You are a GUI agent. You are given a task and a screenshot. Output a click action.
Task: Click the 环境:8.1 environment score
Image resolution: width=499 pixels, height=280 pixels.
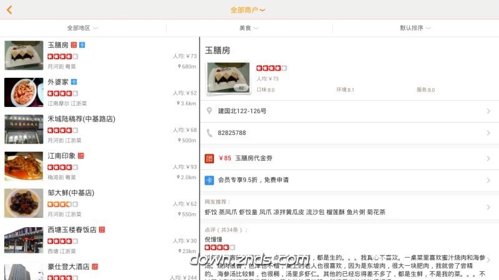point(346,90)
